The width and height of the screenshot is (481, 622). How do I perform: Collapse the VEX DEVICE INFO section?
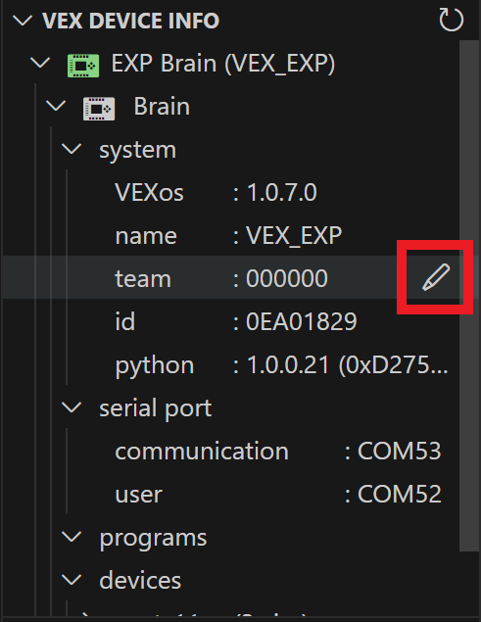[23, 21]
